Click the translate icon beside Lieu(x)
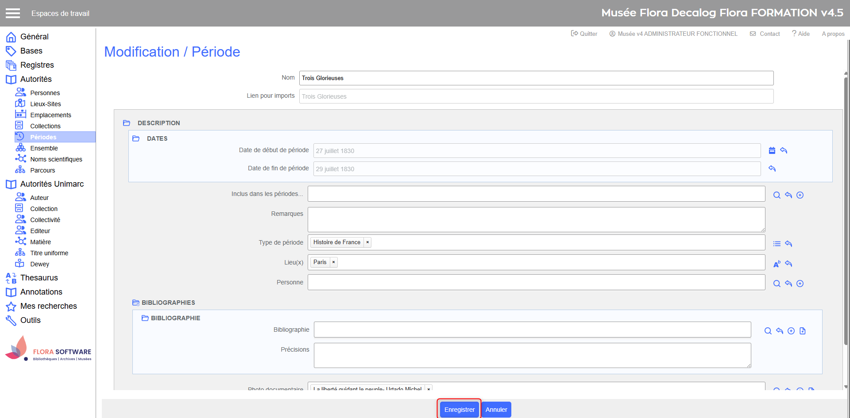 tap(777, 264)
